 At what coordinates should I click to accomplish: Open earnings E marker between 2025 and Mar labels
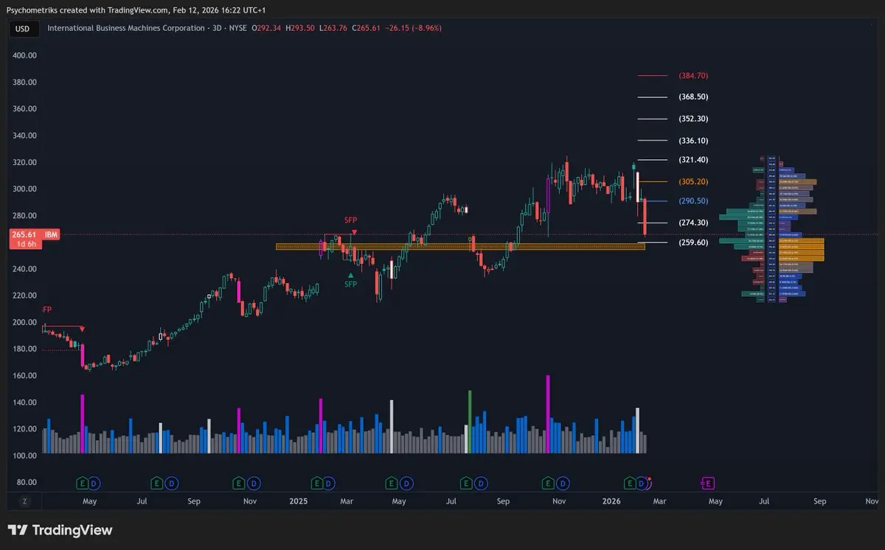(316, 483)
